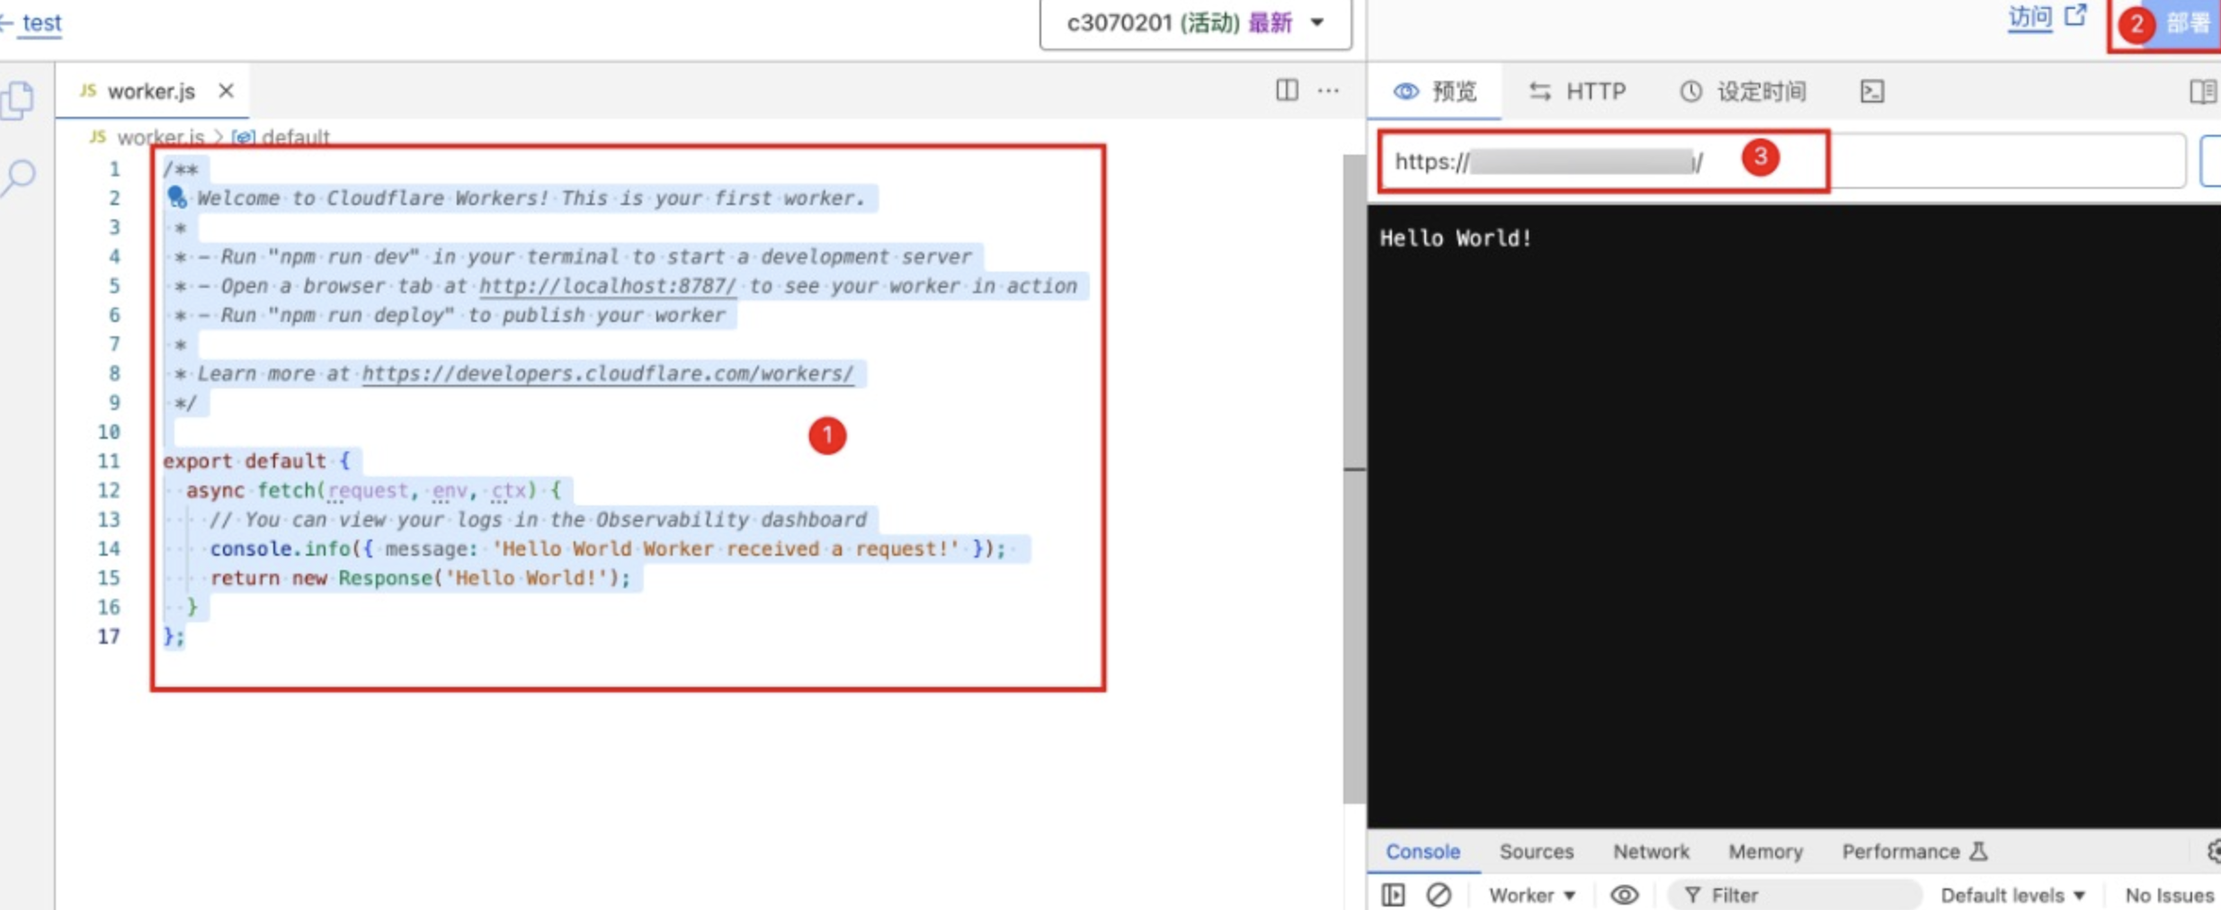2221x910 pixels.
Task: Split the editor with split icon
Action: pyautogui.click(x=1287, y=91)
